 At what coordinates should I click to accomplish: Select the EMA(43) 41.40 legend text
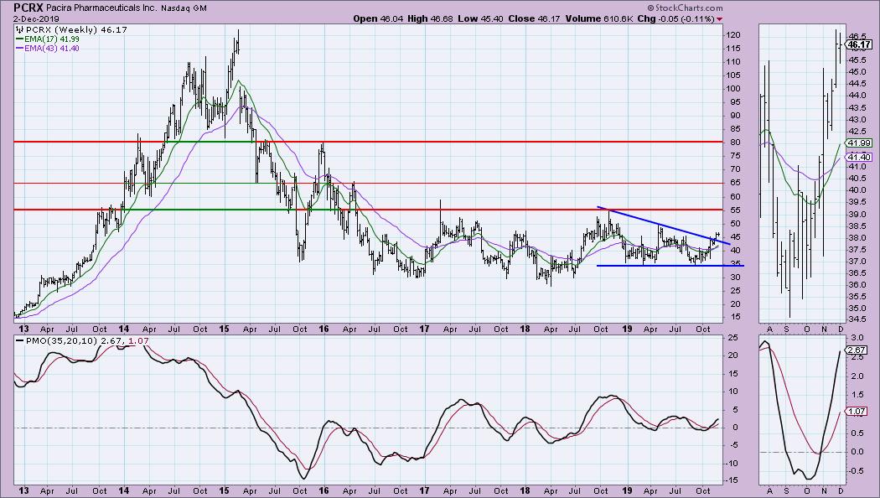coord(52,49)
